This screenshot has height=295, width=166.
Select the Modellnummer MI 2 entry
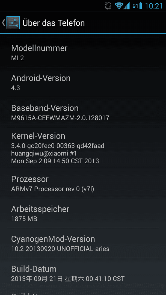(x=83, y=52)
